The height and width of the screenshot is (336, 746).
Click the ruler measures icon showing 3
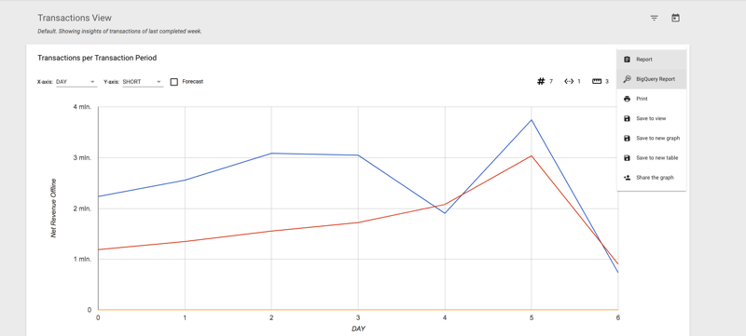[x=597, y=82]
